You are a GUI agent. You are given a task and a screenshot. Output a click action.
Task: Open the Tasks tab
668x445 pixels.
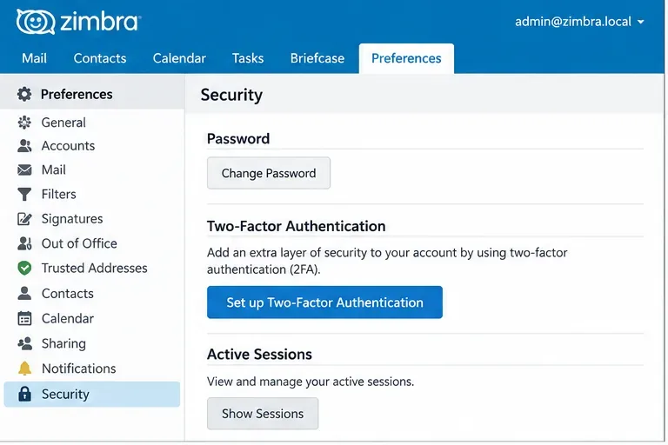(x=248, y=58)
